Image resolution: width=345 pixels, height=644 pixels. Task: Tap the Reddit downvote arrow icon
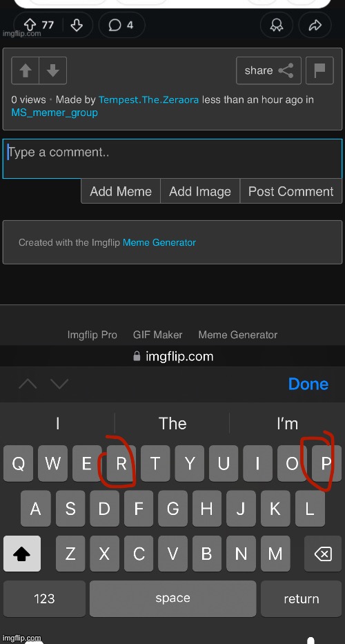click(x=77, y=26)
